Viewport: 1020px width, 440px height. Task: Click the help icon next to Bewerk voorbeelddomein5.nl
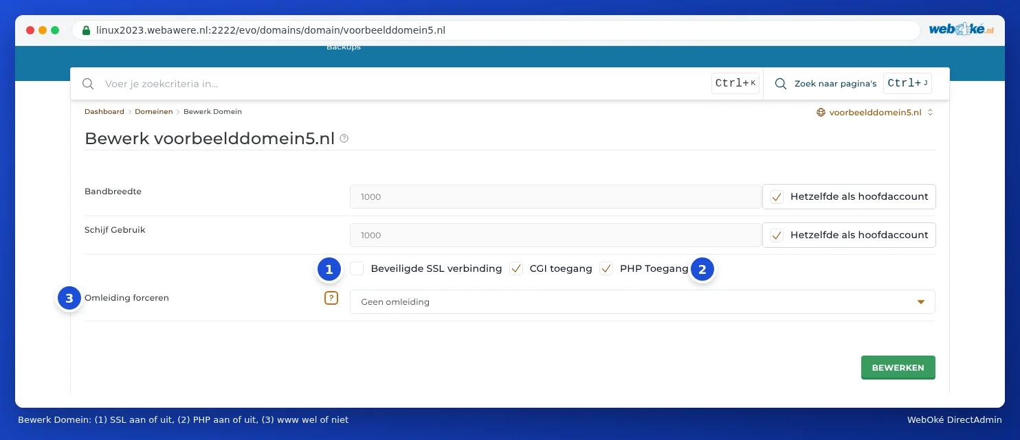(x=344, y=139)
